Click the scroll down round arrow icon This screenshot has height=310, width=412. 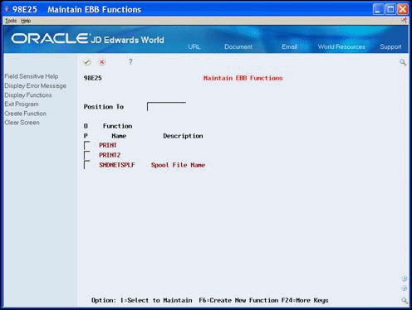point(405,288)
